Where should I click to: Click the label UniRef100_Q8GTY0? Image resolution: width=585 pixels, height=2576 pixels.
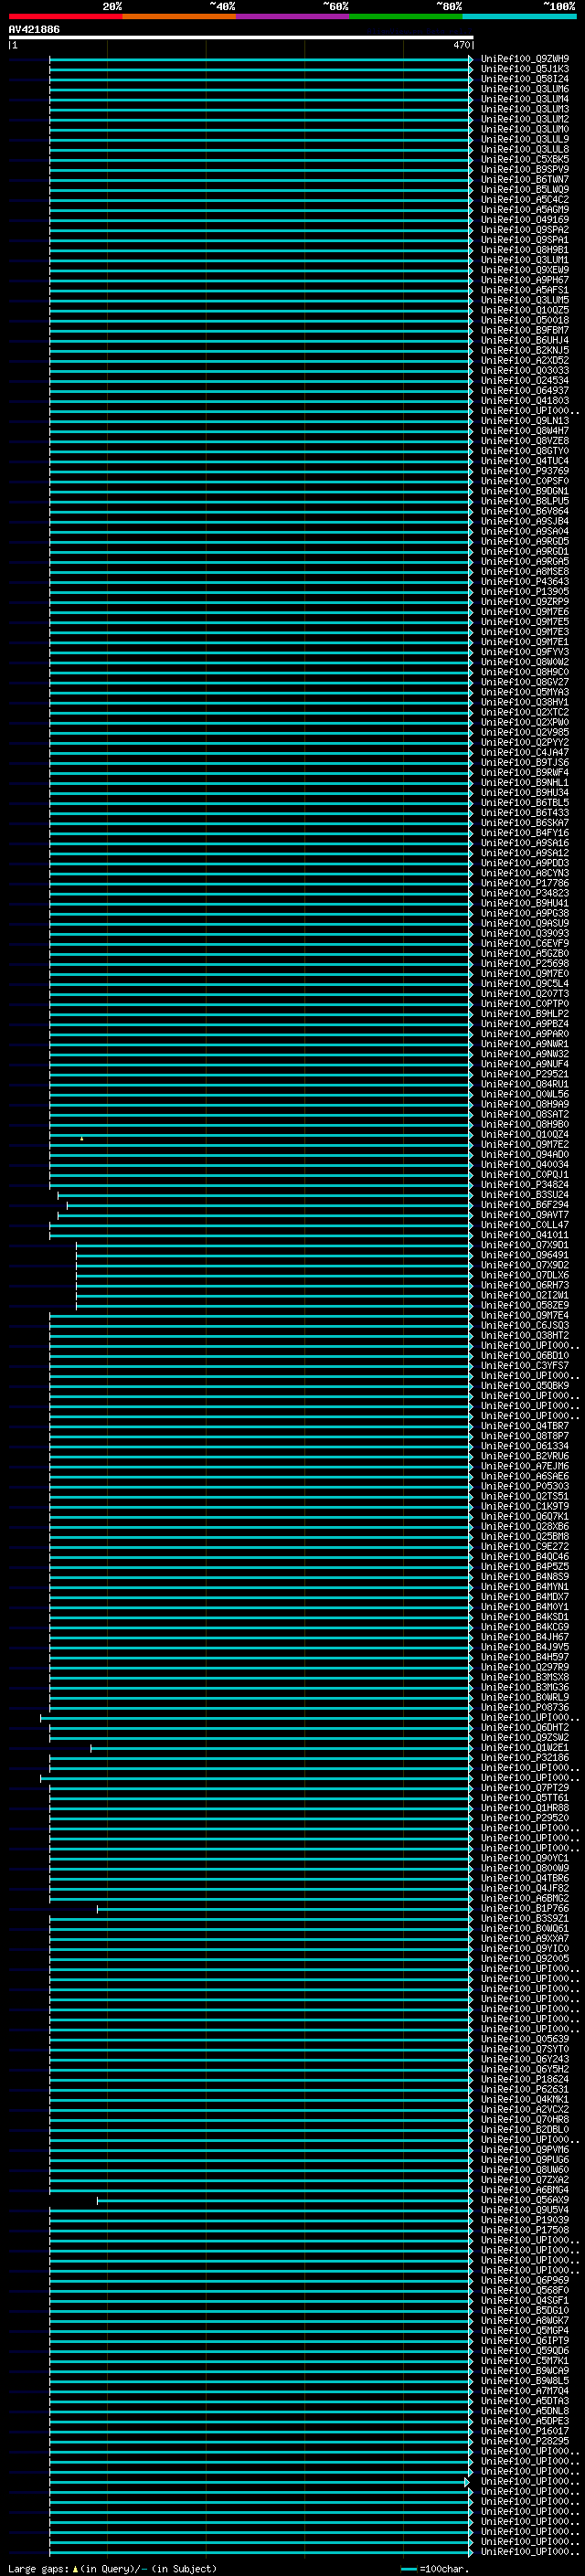click(x=525, y=451)
